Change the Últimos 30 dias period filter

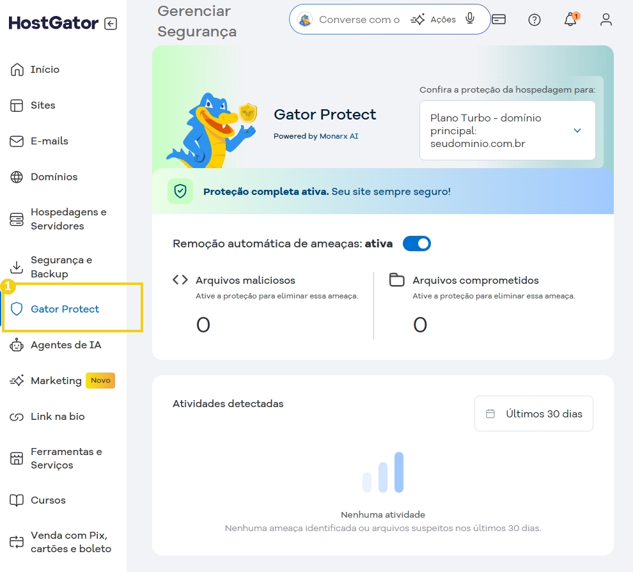click(533, 414)
